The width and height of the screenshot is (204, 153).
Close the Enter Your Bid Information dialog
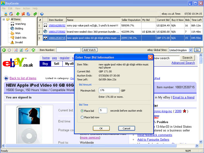coord(150,57)
